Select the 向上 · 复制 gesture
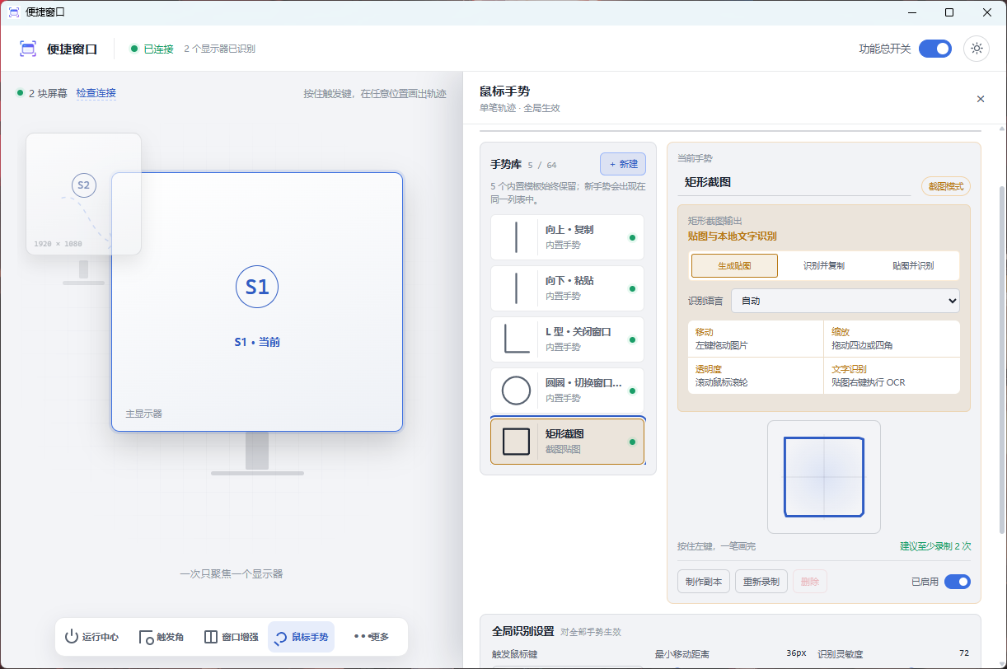The image size is (1007, 669). point(567,237)
